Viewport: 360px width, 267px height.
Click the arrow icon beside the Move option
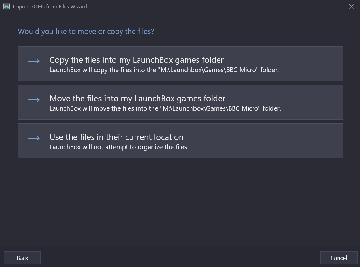coord(34,100)
